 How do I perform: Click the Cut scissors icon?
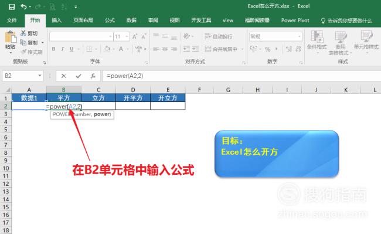coord(23,33)
